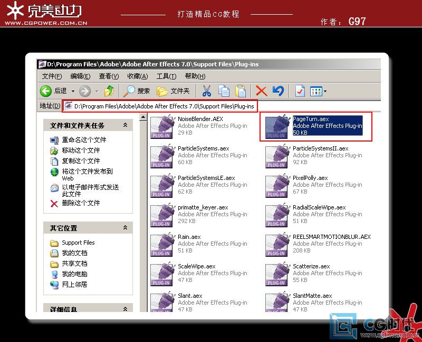This screenshot has width=422, height=342.
Task: Click 以电子邮件形式发送此文件 link
Action: click(90, 190)
